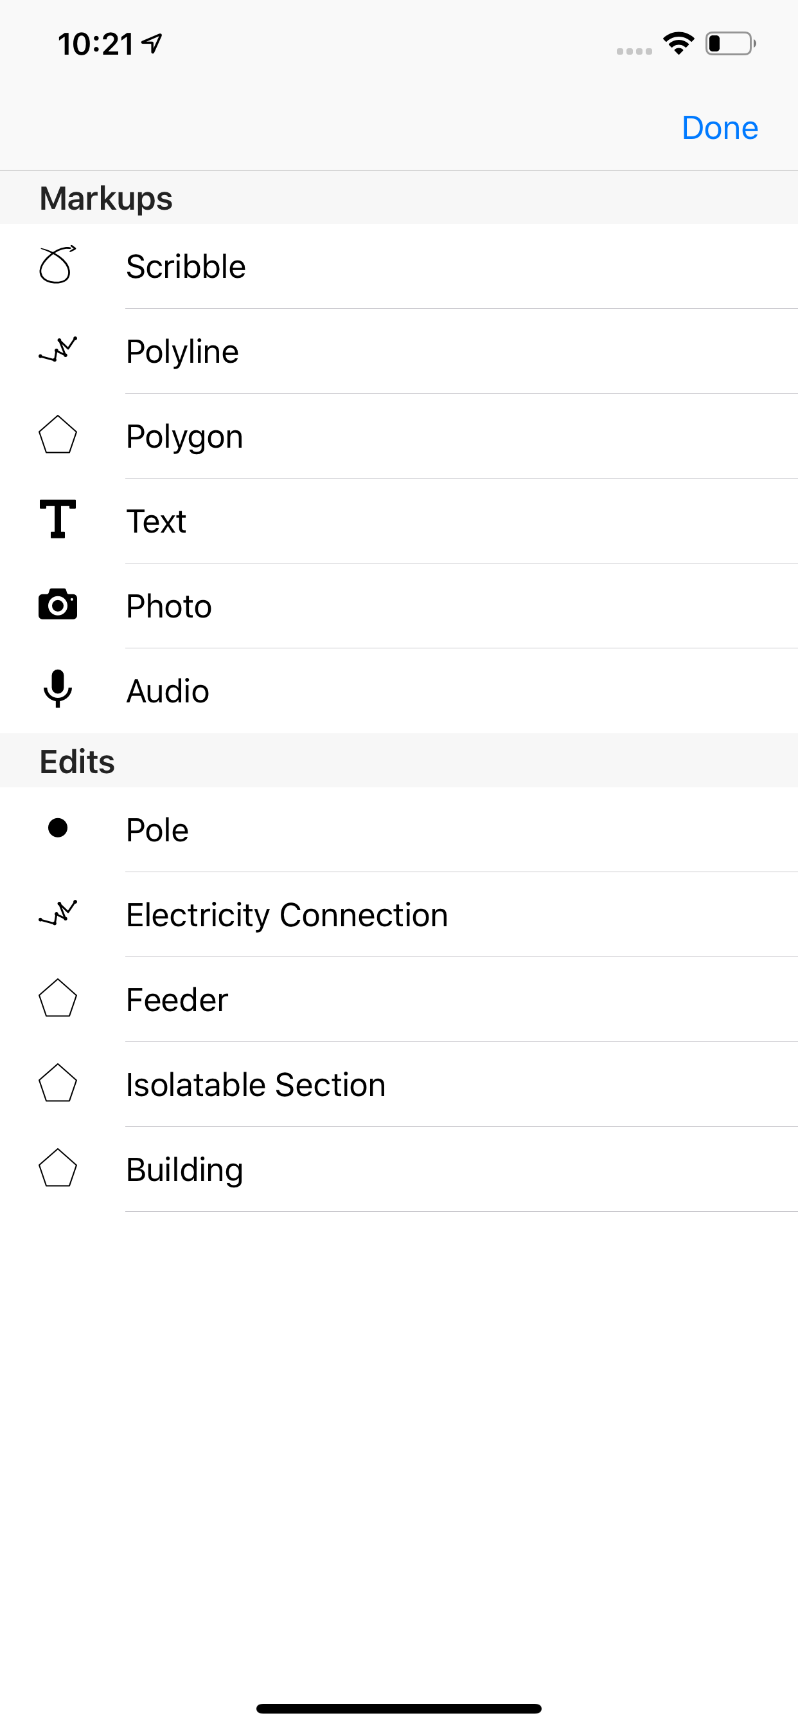Tap the Pole dot icon
This screenshot has width=798, height=1729.
(x=58, y=828)
